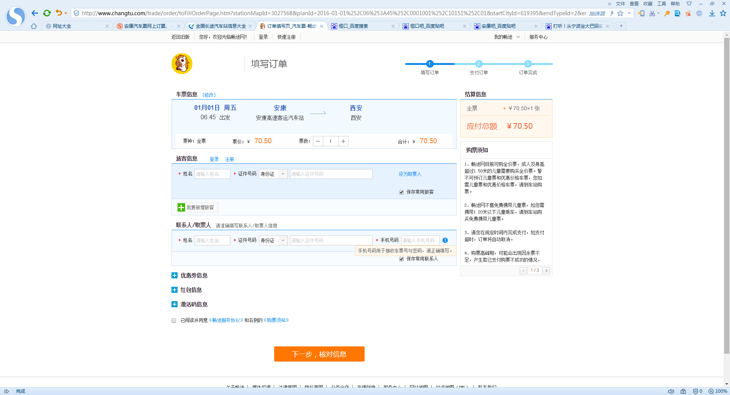Click the Changtu mascot logo
The width and height of the screenshot is (730, 395).
pyautogui.click(x=182, y=63)
